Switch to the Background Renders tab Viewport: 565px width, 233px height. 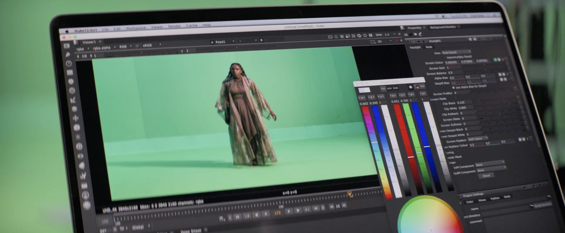click(443, 27)
